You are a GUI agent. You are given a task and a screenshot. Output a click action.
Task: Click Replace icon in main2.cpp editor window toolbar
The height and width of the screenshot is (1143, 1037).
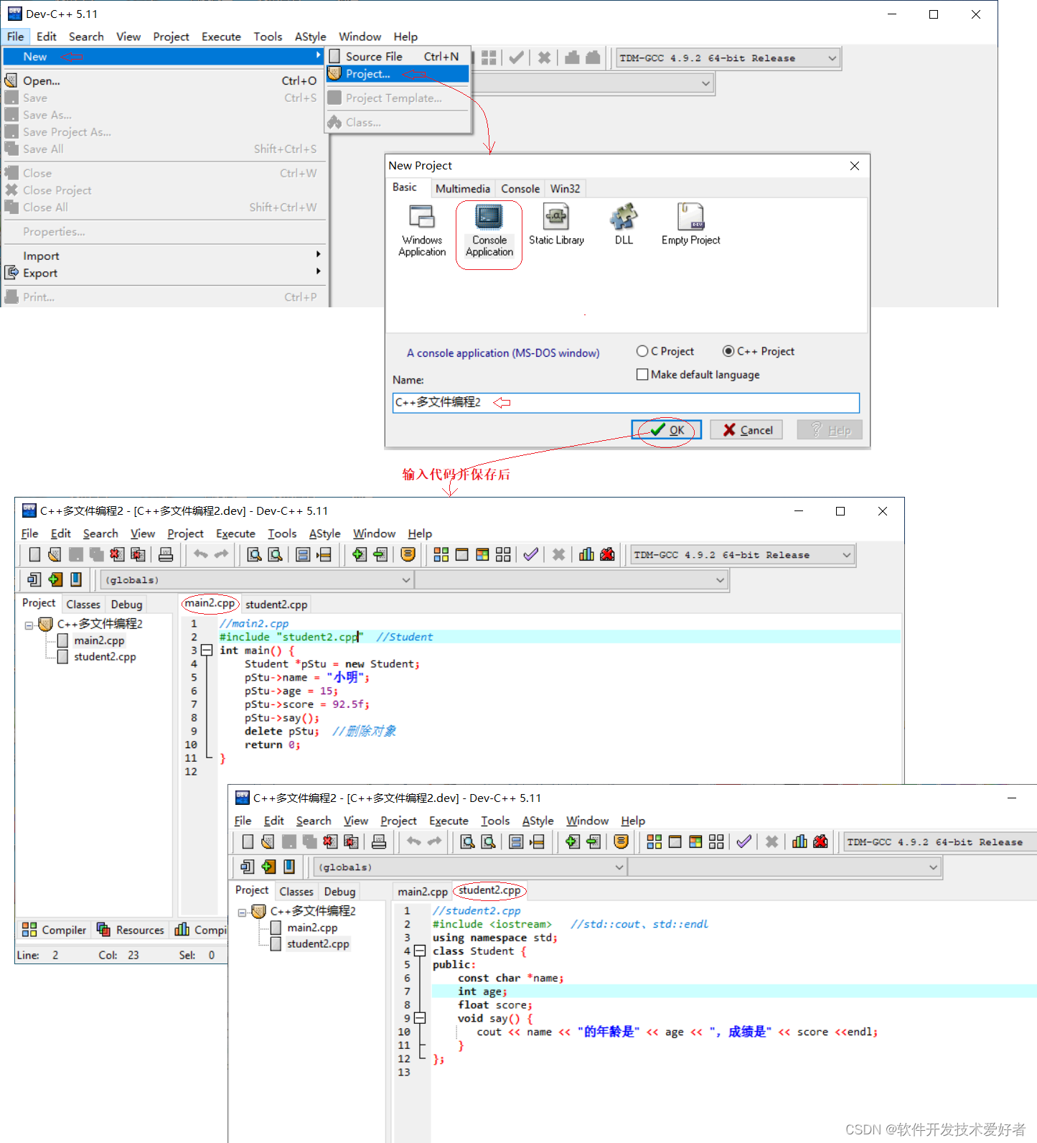click(x=275, y=554)
